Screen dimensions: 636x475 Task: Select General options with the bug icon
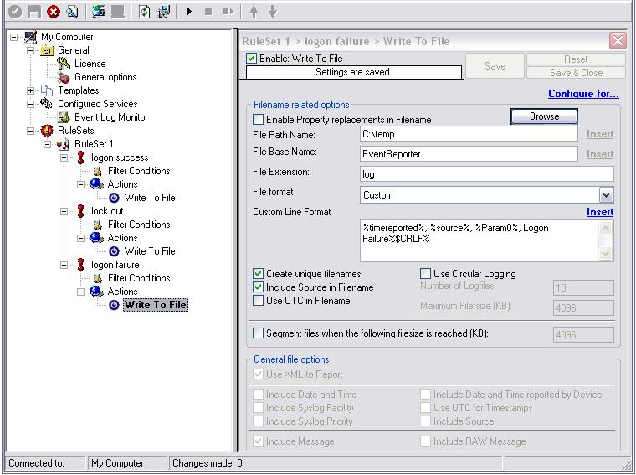[105, 77]
